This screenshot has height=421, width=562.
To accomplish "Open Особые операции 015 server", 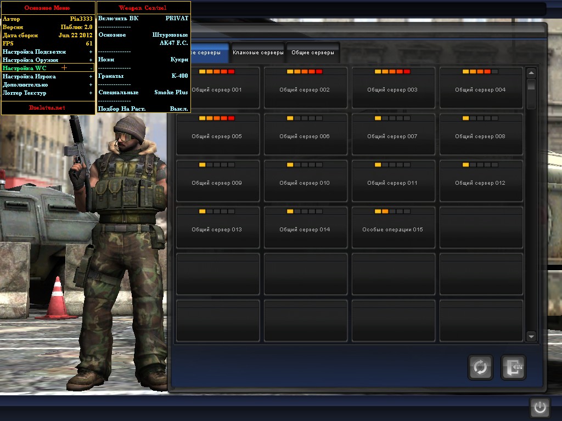I will (x=393, y=227).
